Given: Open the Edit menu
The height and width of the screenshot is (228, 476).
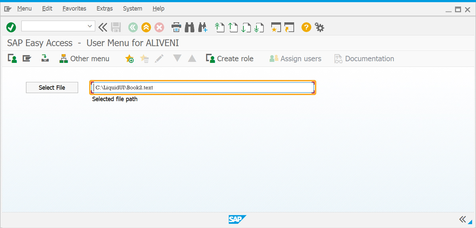Looking at the screenshot, I should 47,8.
